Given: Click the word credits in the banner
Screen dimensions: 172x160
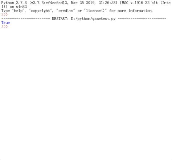Looking at the screenshot, I should [66, 10].
